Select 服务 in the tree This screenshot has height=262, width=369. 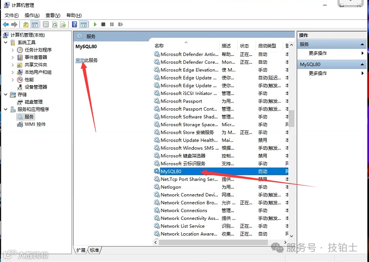[x=29, y=117]
